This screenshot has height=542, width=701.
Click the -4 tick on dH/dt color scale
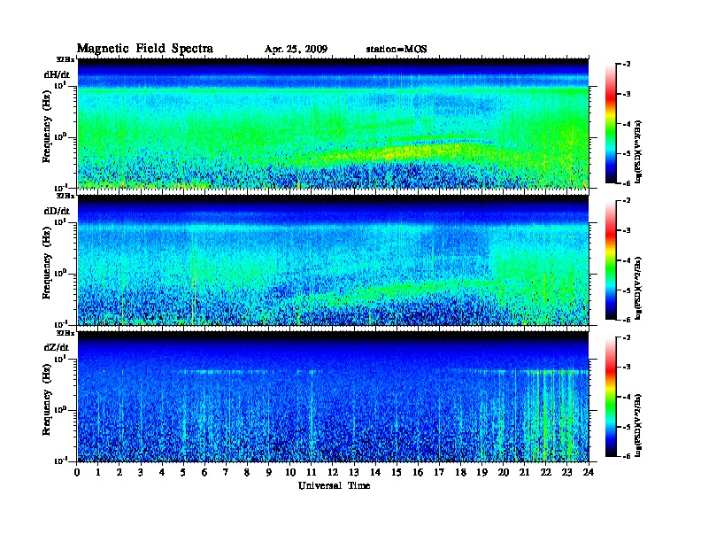coord(627,124)
